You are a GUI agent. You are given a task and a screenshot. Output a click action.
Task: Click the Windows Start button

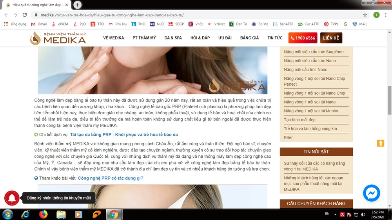click(8, 214)
